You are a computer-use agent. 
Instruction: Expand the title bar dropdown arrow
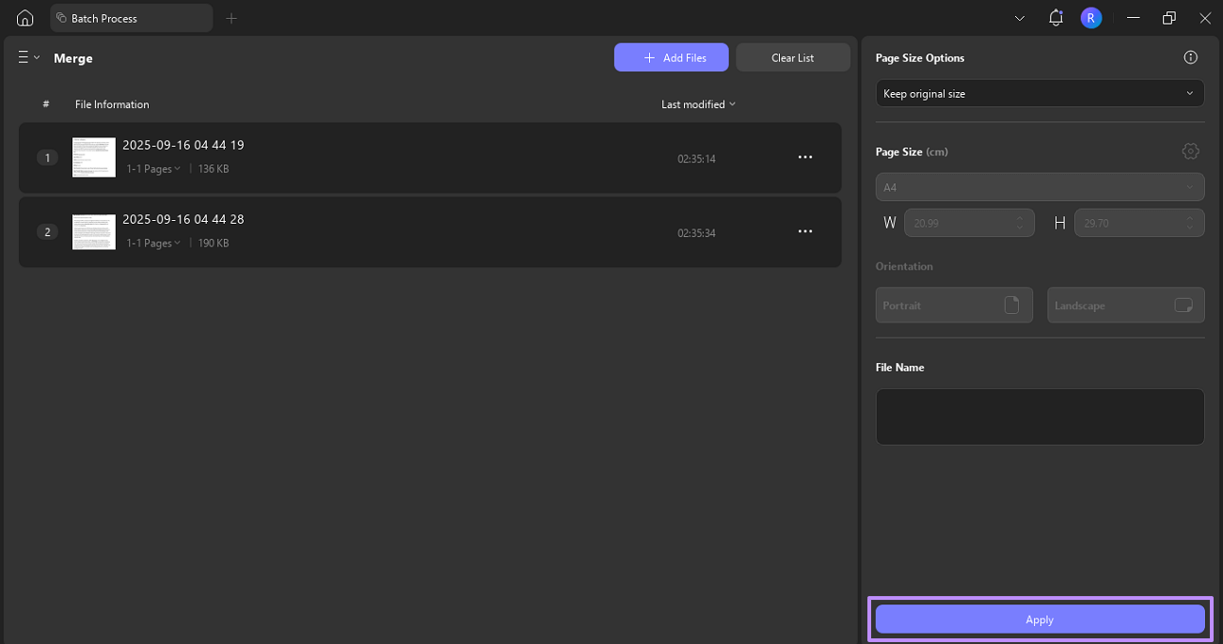[1020, 18]
